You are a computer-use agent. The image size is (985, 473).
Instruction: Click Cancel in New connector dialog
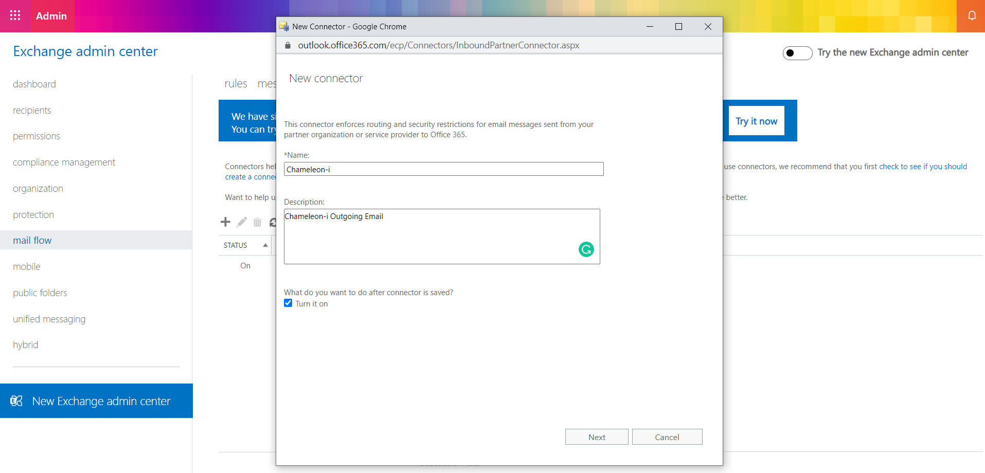tap(667, 437)
